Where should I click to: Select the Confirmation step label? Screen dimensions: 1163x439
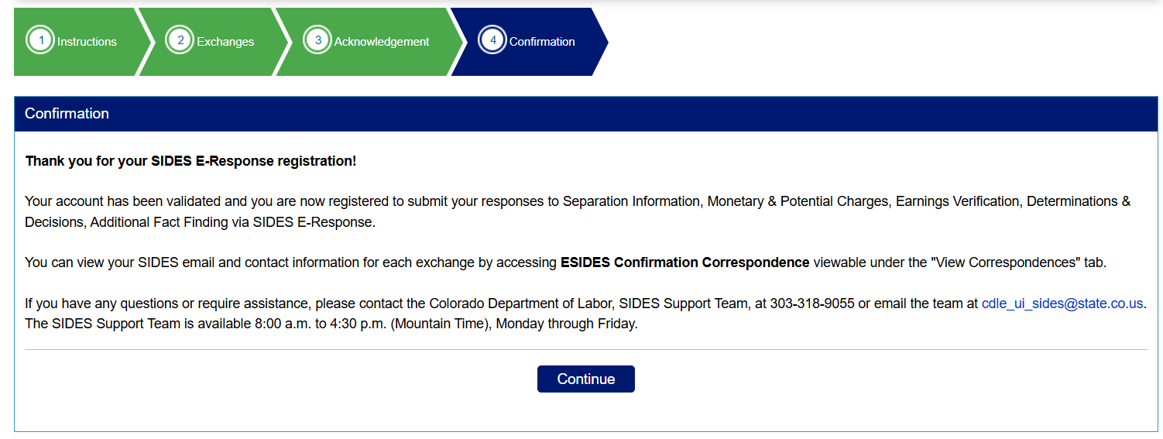pyautogui.click(x=542, y=42)
